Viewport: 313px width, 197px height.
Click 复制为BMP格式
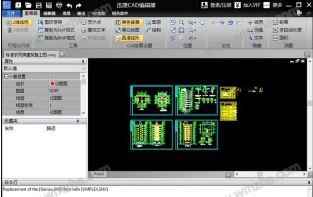(x=57, y=38)
